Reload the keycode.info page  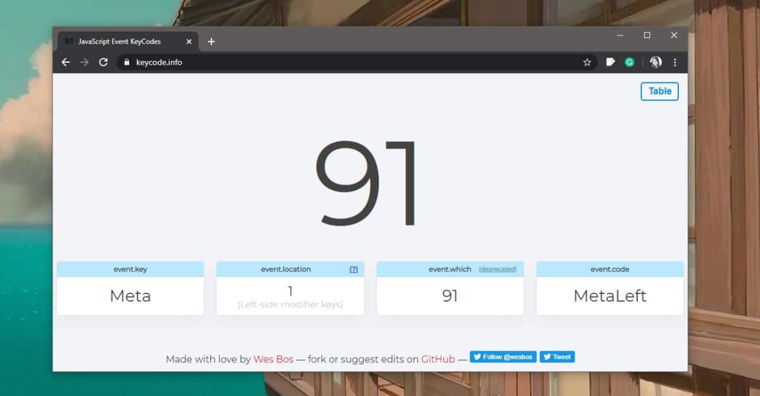tap(103, 62)
